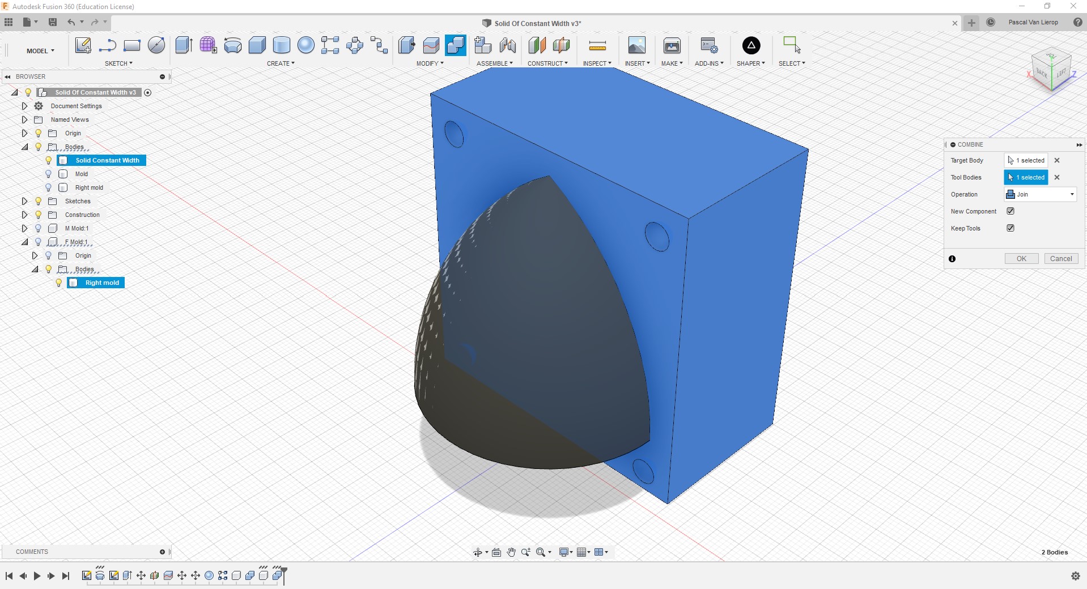Select the Measure inspect tool
The width and height of the screenshot is (1087, 589).
(x=597, y=45)
